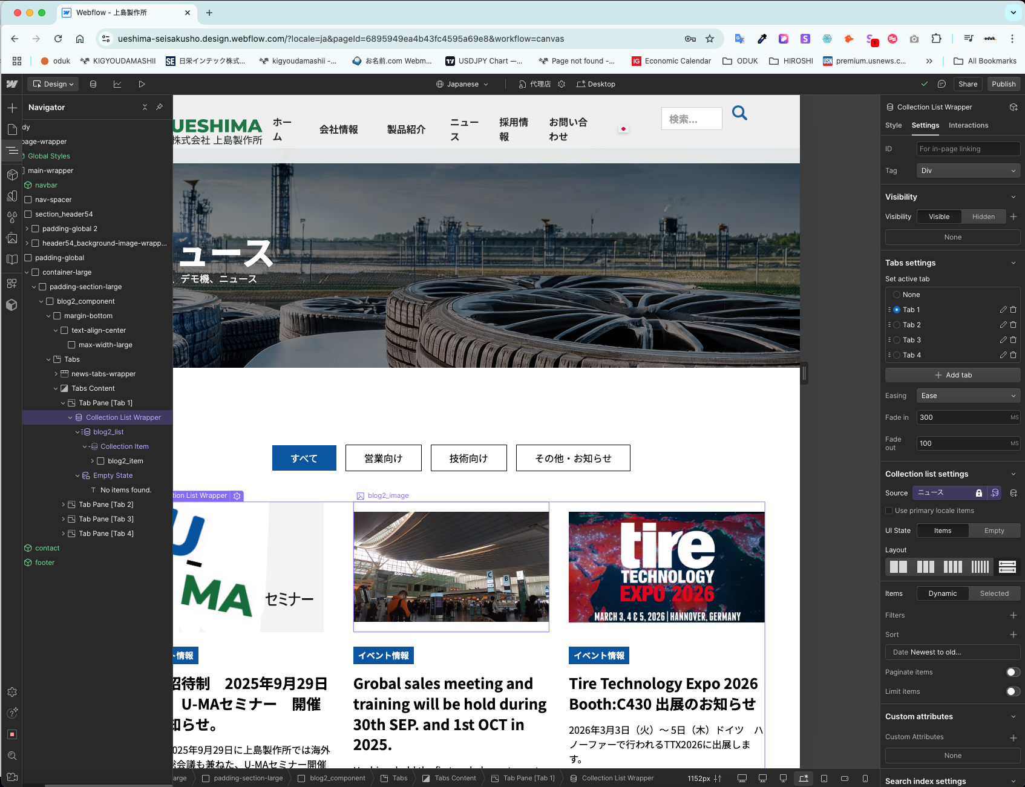Click the Webflow logo menu icon
Image resolution: width=1025 pixels, height=787 pixels.
[x=12, y=84]
